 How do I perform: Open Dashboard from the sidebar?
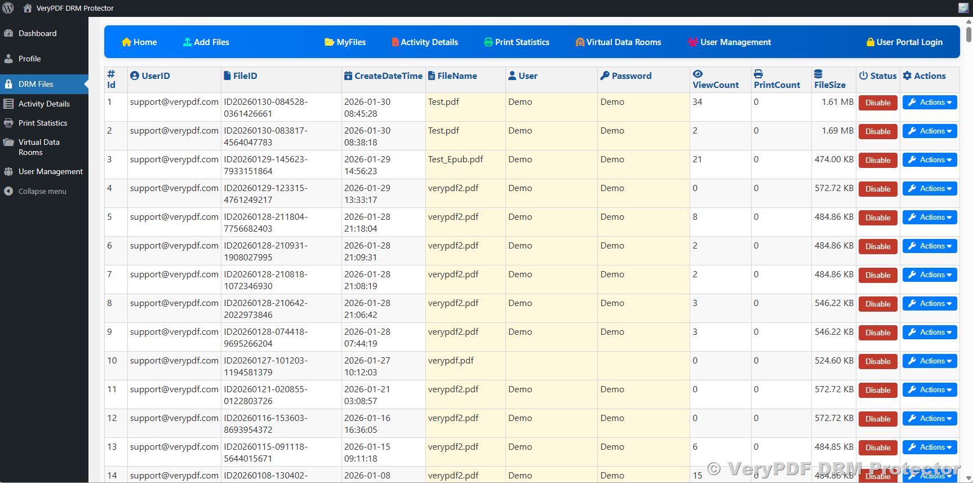click(x=37, y=33)
